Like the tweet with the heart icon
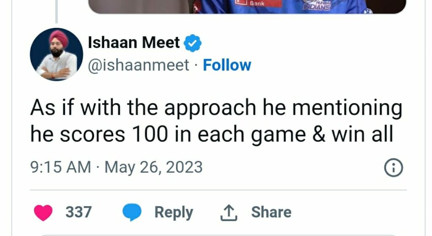The image size is (432, 236). point(43,212)
